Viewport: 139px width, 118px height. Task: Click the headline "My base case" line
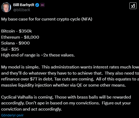(47, 19)
